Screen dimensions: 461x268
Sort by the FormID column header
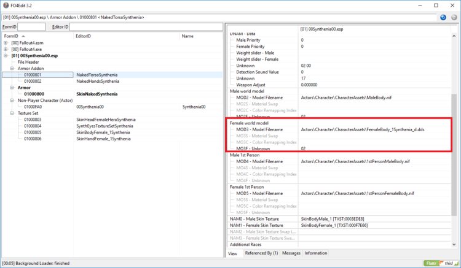pyautogui.click(x=37, y=36)
